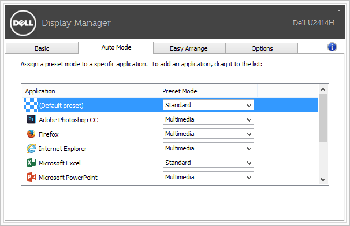
Task: Open preset dropdown for Default preset
Action: [x=208, y=105]
